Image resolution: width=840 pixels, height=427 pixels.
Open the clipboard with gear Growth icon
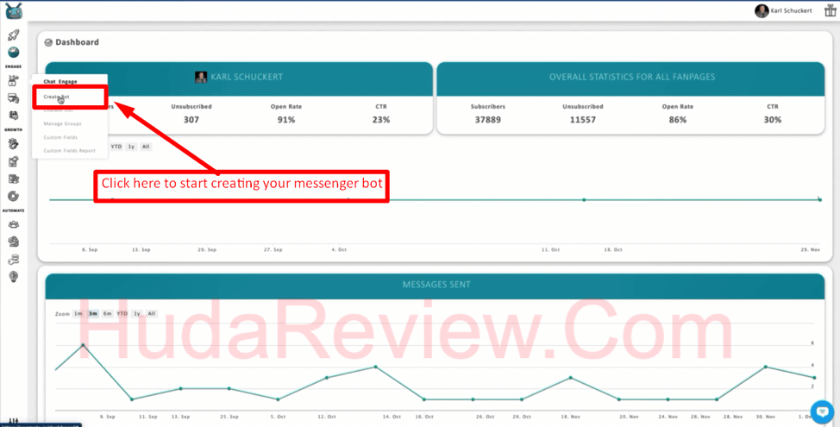click(14, 161)
